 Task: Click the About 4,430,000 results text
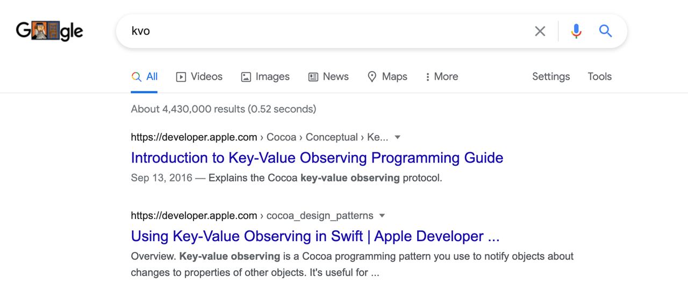pos(224,109)
